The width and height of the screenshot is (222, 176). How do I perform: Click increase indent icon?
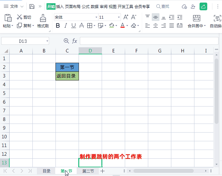coord(180,17)
